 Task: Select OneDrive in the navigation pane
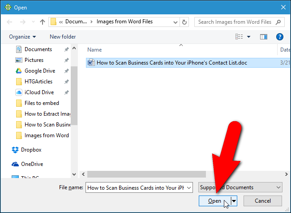(32, 164)
